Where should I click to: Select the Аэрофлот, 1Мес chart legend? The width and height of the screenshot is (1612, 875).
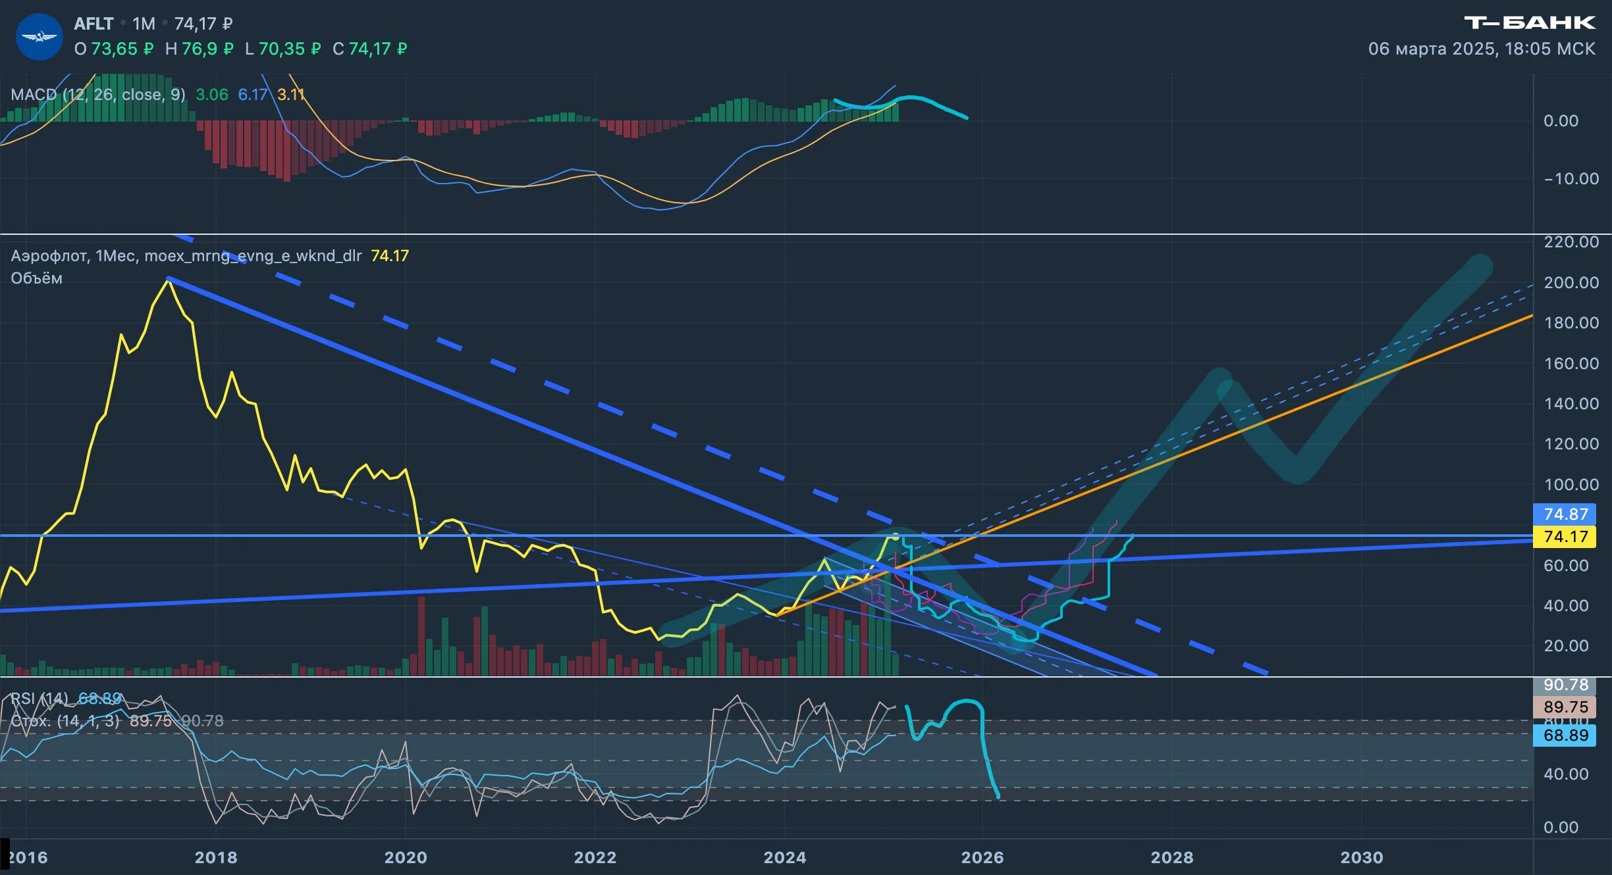[x=186, y=256]
